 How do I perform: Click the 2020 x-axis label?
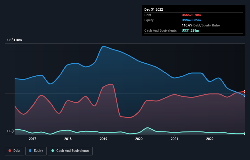coord(139,139)
